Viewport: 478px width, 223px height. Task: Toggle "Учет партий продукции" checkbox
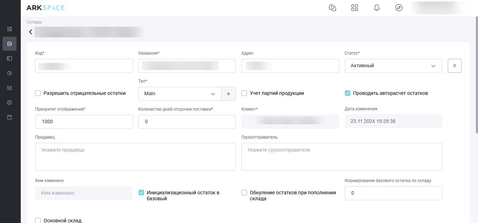click(x=244, y=93)
